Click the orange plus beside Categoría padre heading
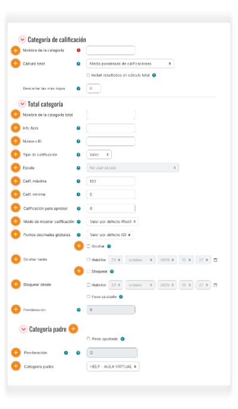238x409 pixels. coord(73,329)
